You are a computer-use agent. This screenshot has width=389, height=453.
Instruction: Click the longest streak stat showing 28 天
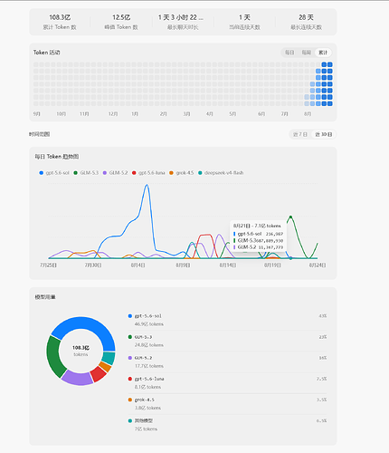[306, 22]
